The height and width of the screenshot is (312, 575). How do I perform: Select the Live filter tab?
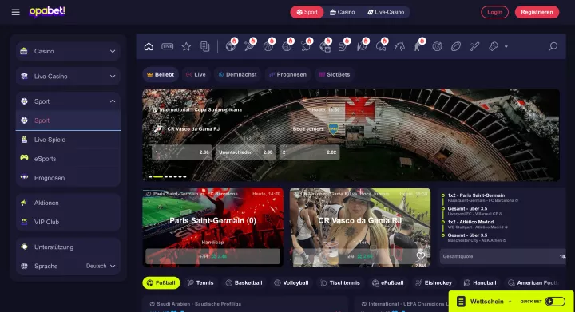click(196, 74)
